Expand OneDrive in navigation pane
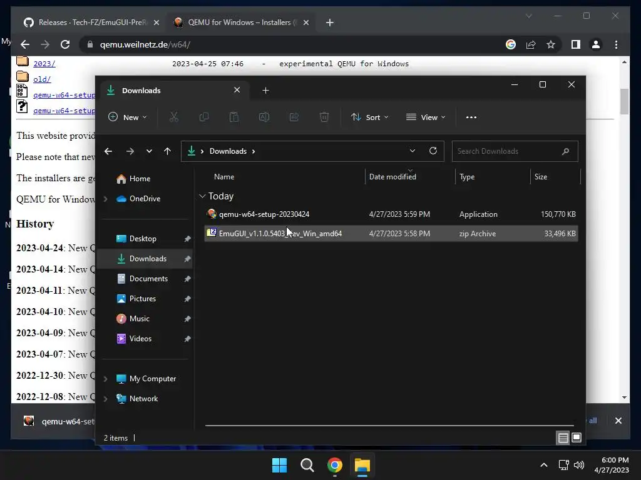Image resolution: width=641 pixels, height=480 pixels. [x=105, y=199]
